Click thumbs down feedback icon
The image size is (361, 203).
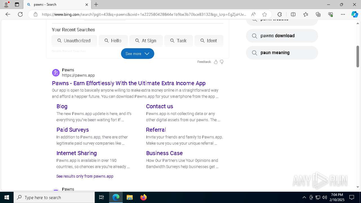point(222,62)
